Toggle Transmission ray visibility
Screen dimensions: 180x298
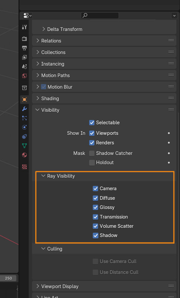(95, 217)
